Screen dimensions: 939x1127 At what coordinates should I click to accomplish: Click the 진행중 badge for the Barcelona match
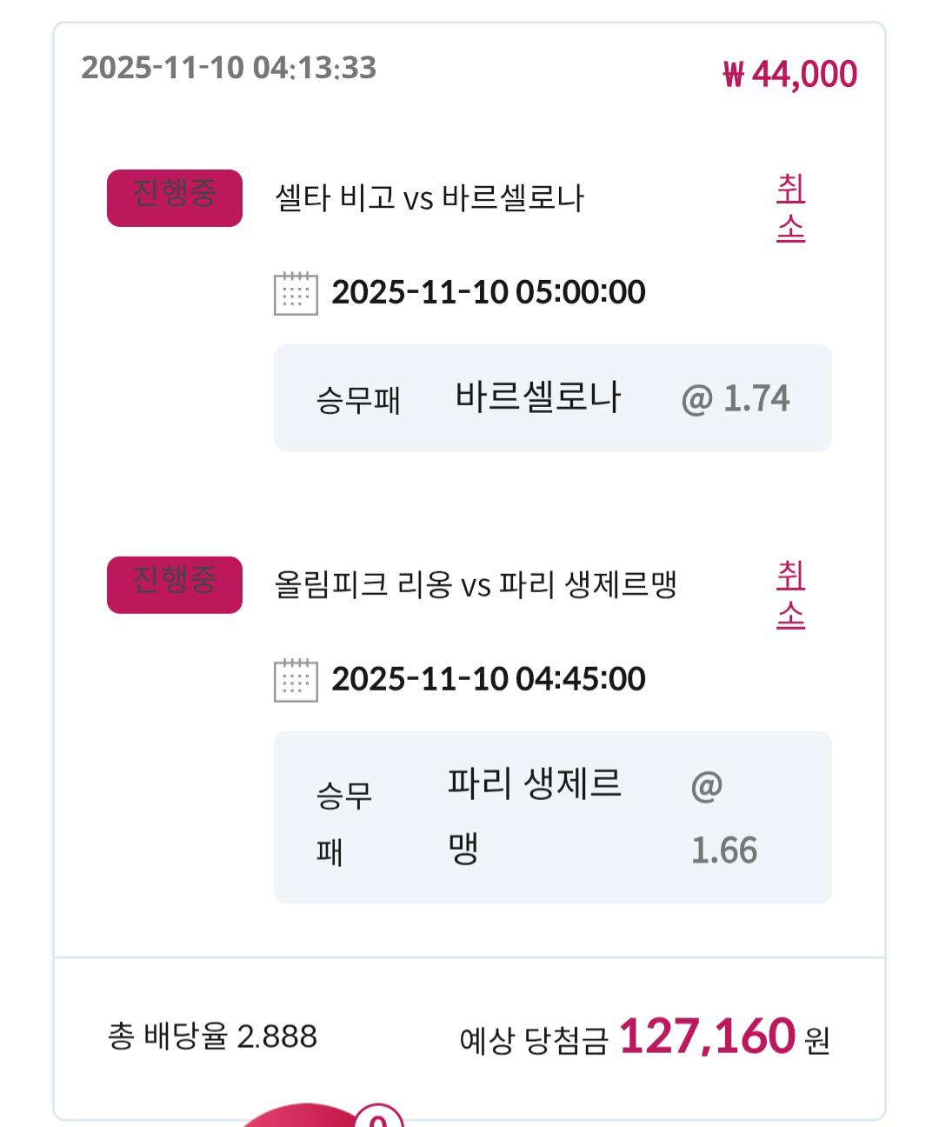pyautogui.click(x=175, y=197)
